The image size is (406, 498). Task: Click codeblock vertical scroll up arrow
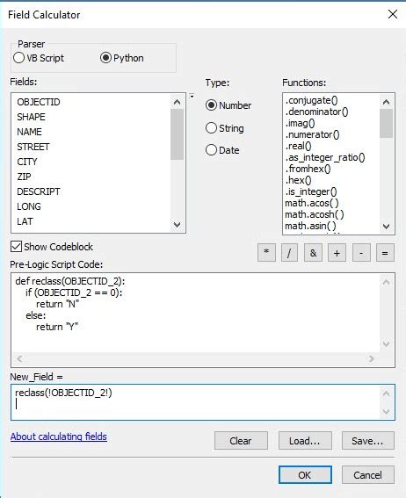(387, 282)
